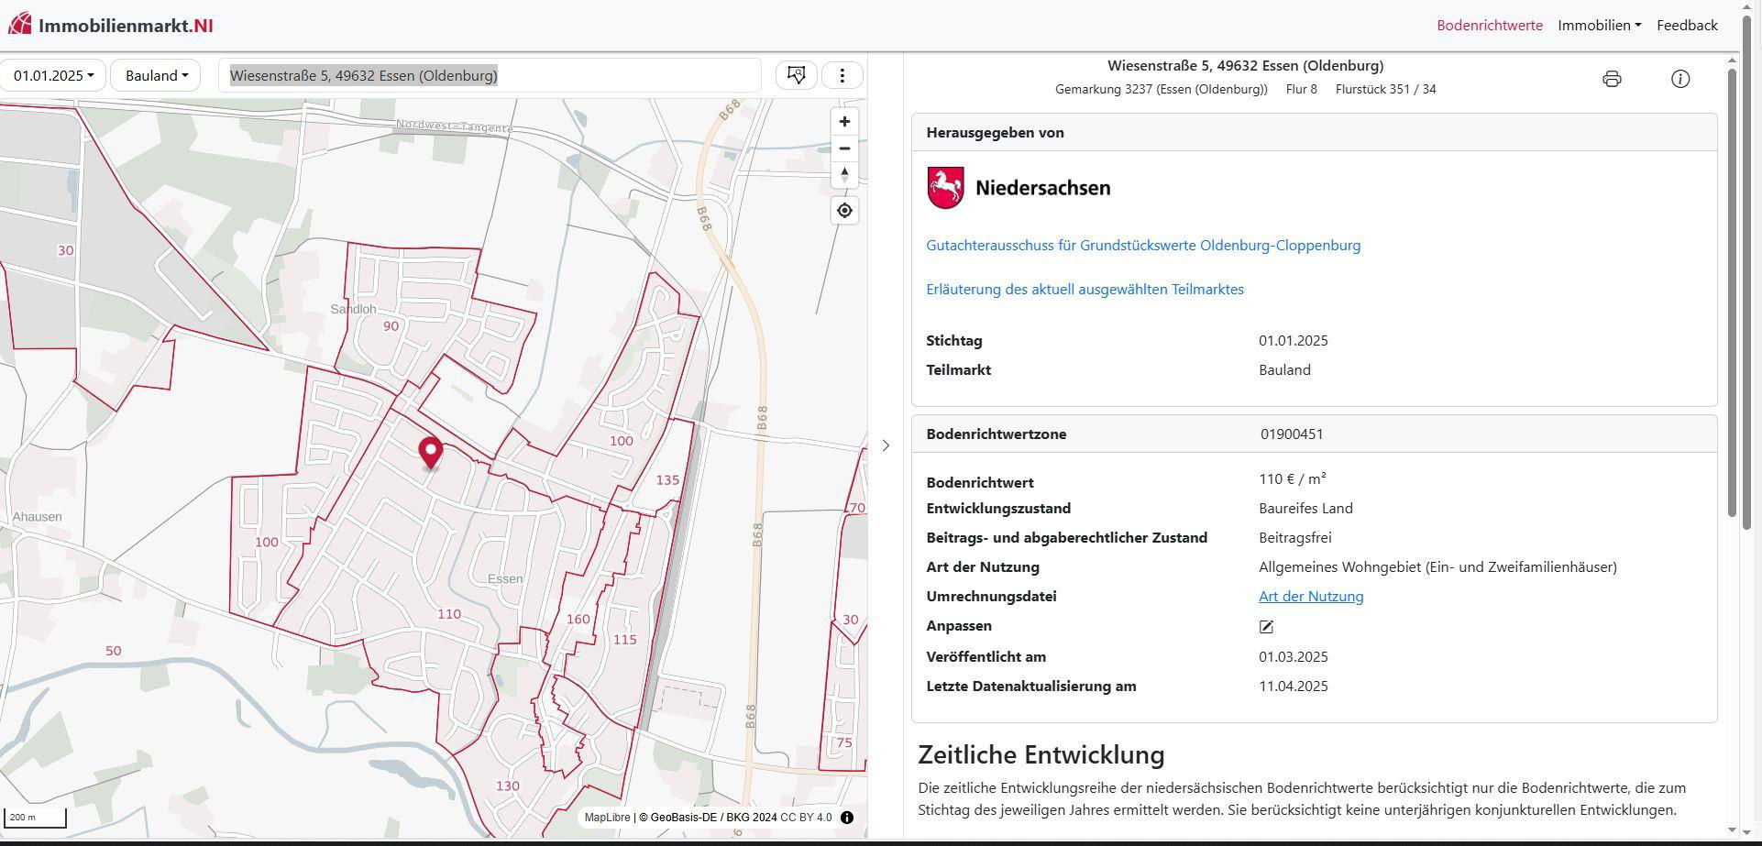Zoom in the map with plus button
The height and width of the screenshot is (846, 1762).
[844, 122]
